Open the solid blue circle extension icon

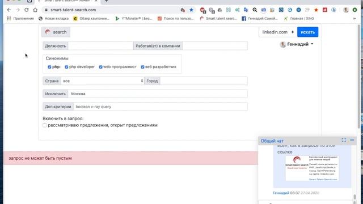[299, 10]
